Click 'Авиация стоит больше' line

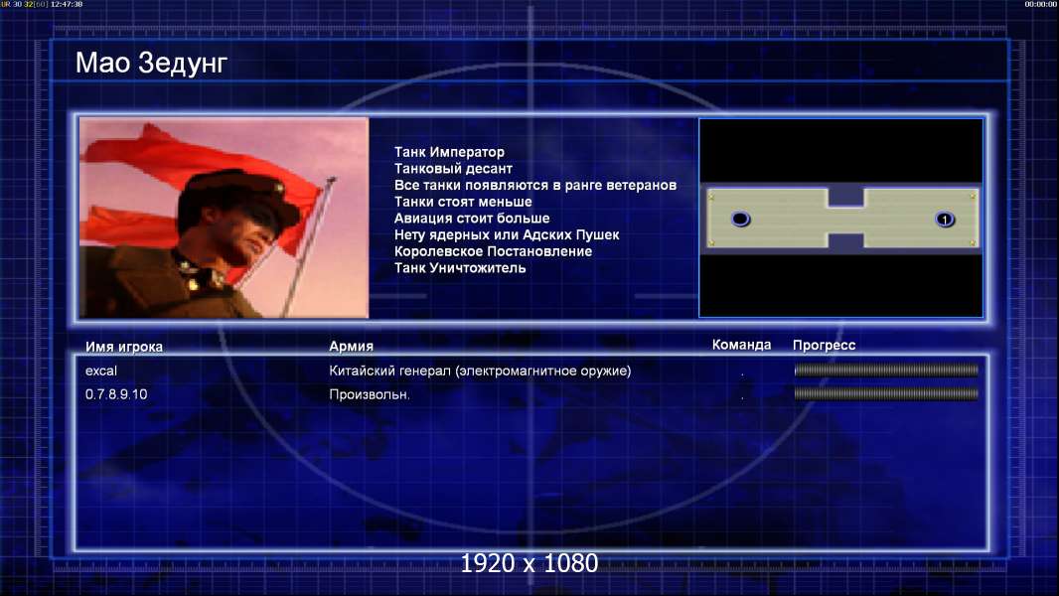[472, 218]
